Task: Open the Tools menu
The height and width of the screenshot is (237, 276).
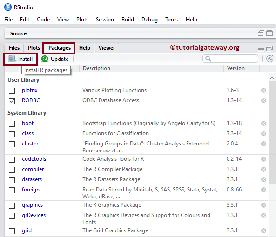Action: (x=171, y=20)
